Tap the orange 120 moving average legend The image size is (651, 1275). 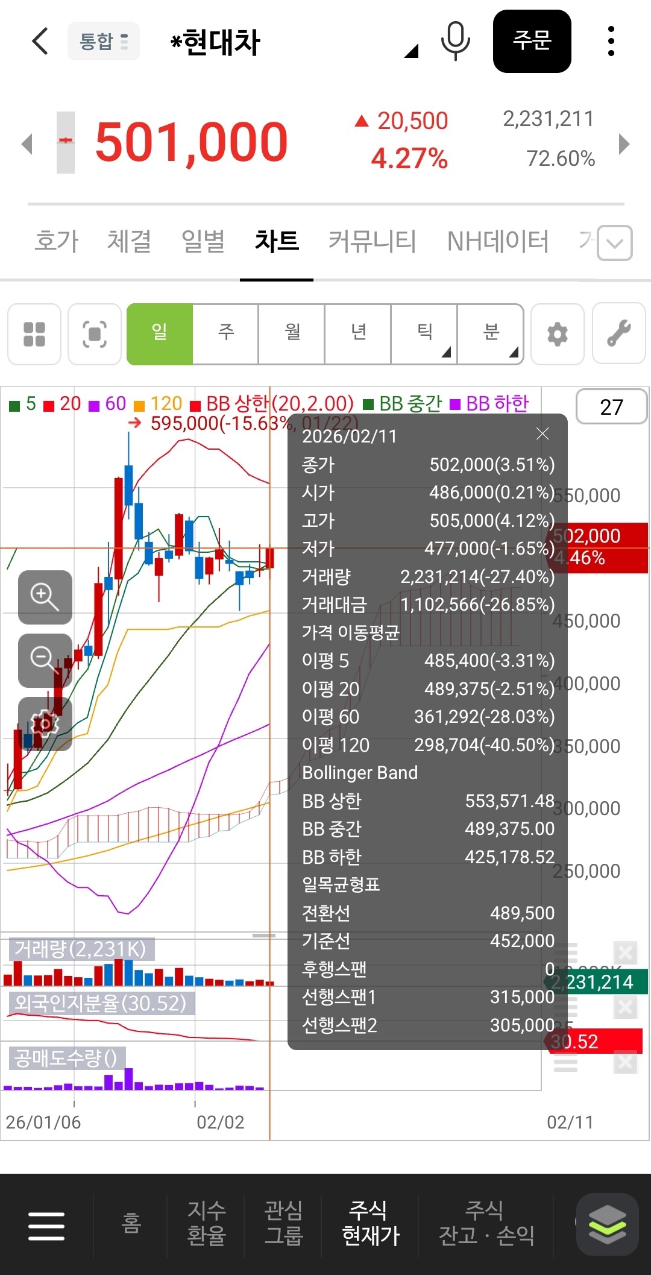pos(159,404)
